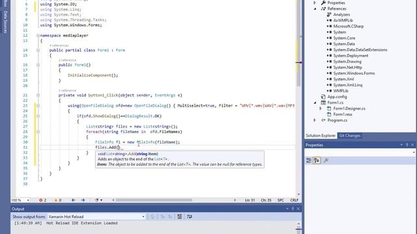Click the Form1.resx file icon
417x234 pixels.
point(329,114)
